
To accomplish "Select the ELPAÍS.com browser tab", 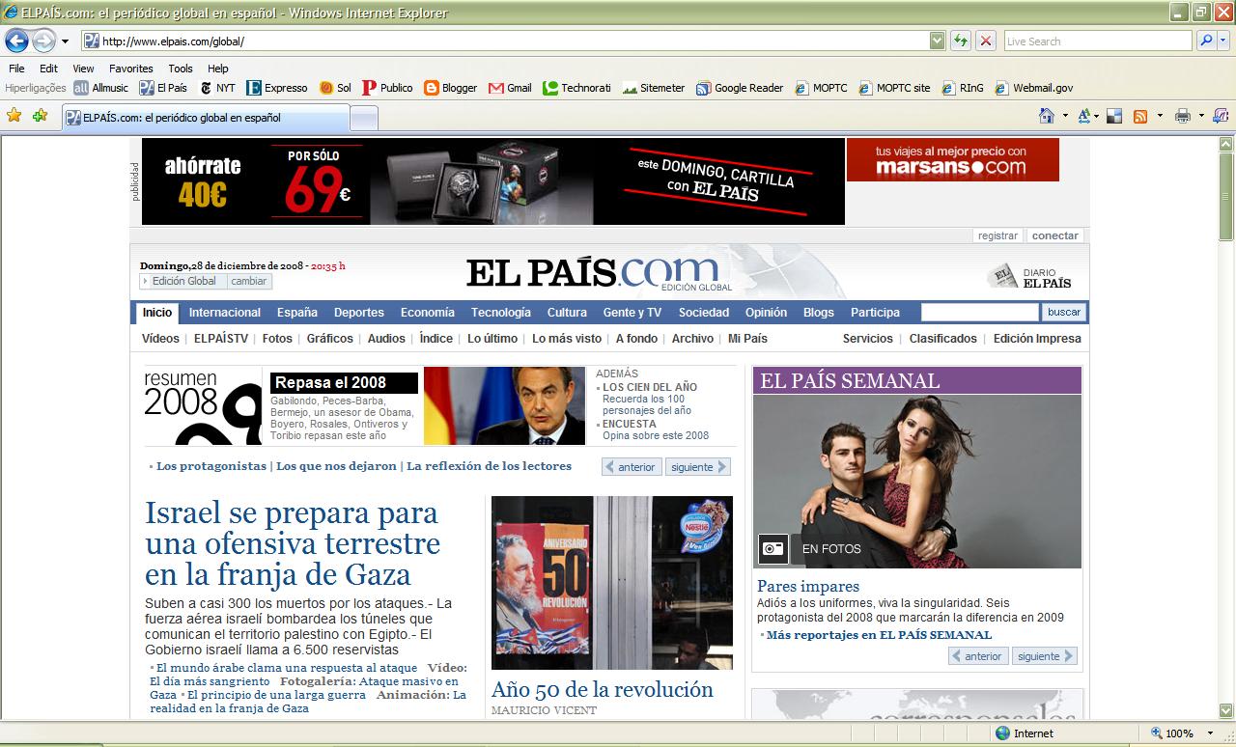I will tap(206, 118).
